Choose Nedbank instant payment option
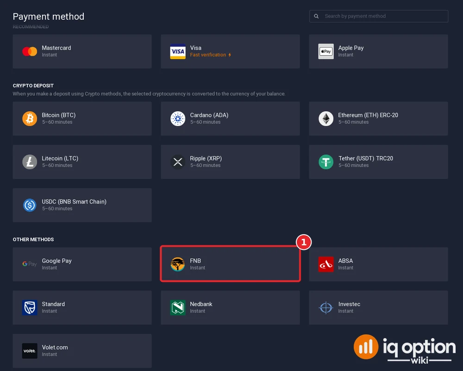 tap(230, 307)
